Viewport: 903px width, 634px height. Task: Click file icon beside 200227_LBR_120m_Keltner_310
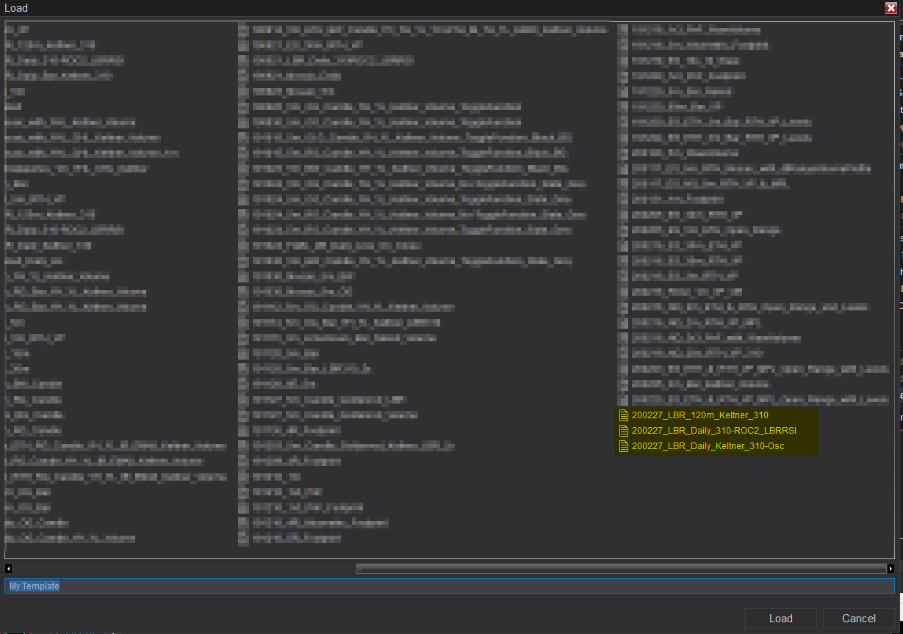(624, 415)
